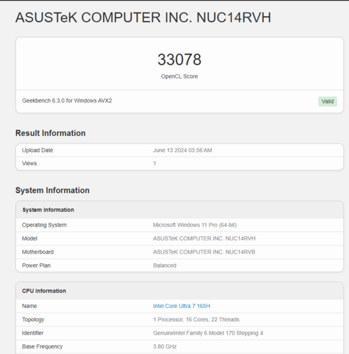Open the Intel Core Ultra 7 165H link
349x354 pixels.
tap(181, 306)
